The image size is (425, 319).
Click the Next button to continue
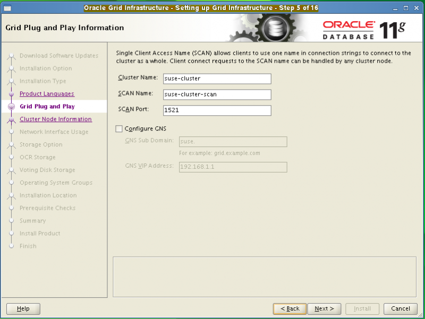(324, 308)
